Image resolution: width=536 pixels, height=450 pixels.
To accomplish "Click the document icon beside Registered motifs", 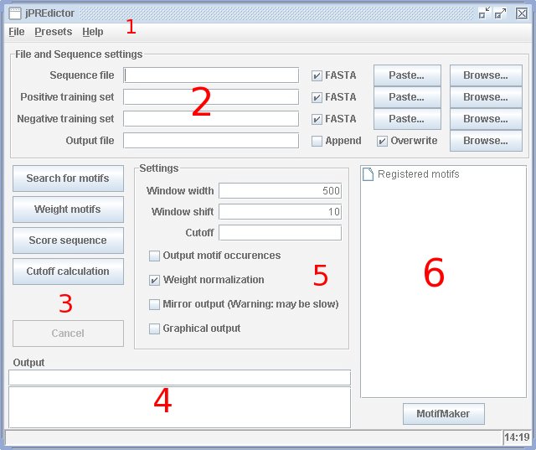I will 368,174.
